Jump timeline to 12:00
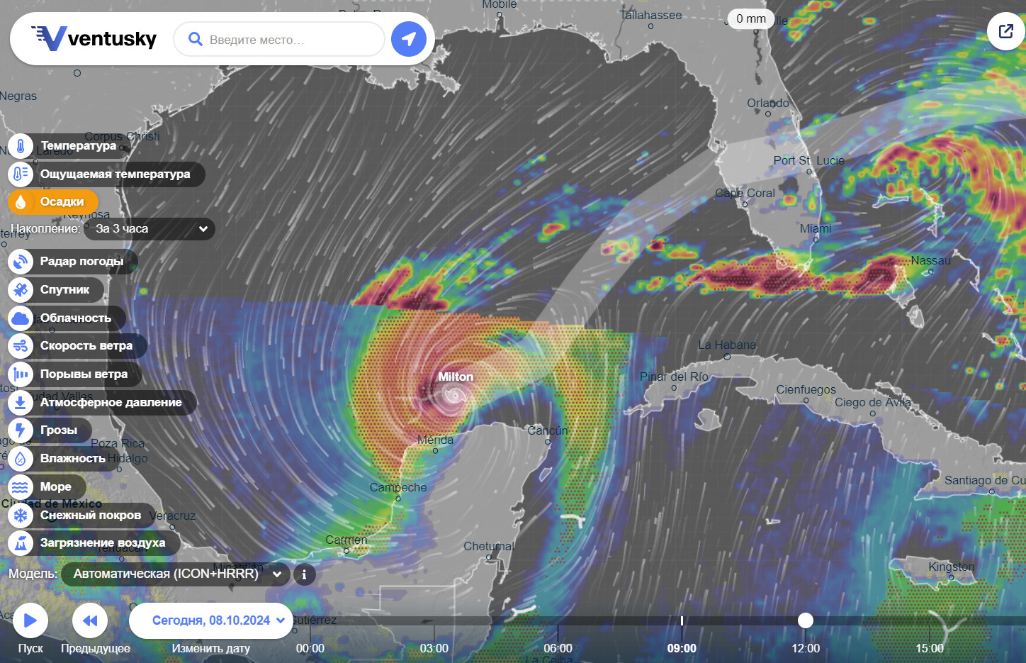Image resolution: width=1026 pixels, height=663 pixels. click(x=806, y=648)
